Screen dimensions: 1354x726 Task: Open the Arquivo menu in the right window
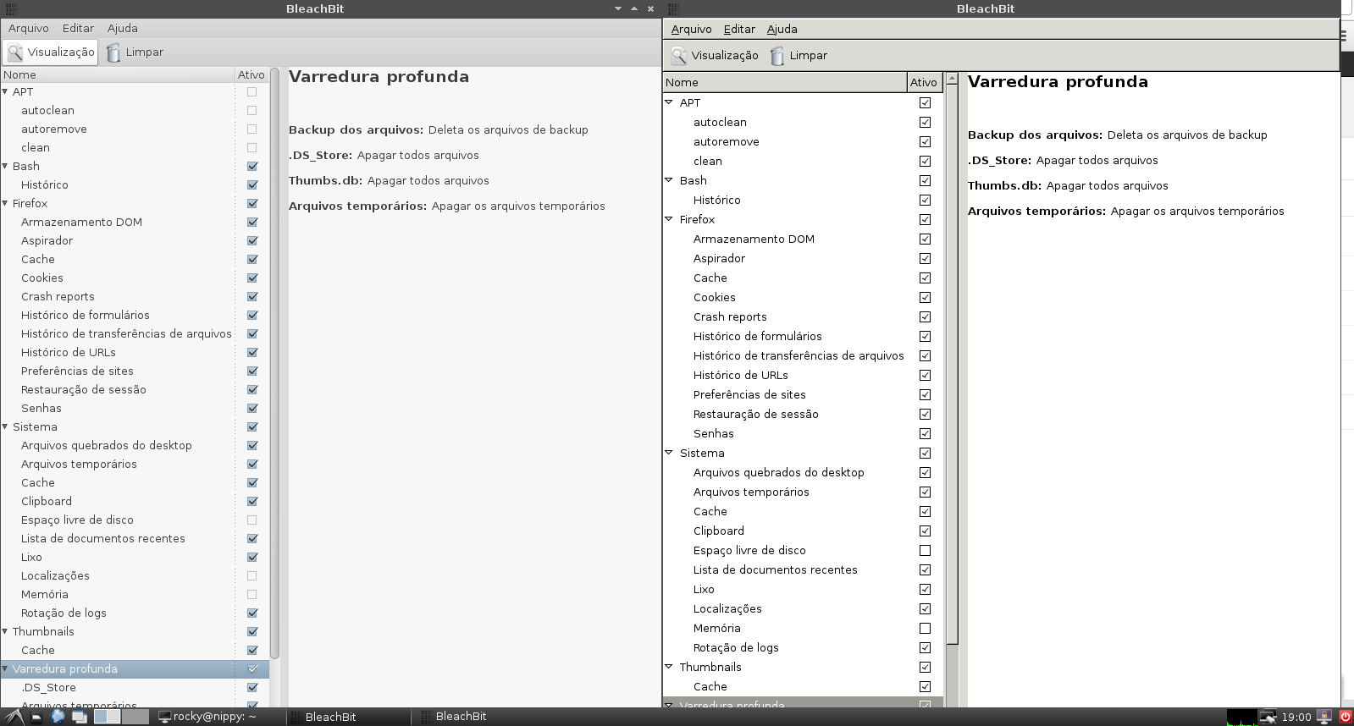point(691,29)
